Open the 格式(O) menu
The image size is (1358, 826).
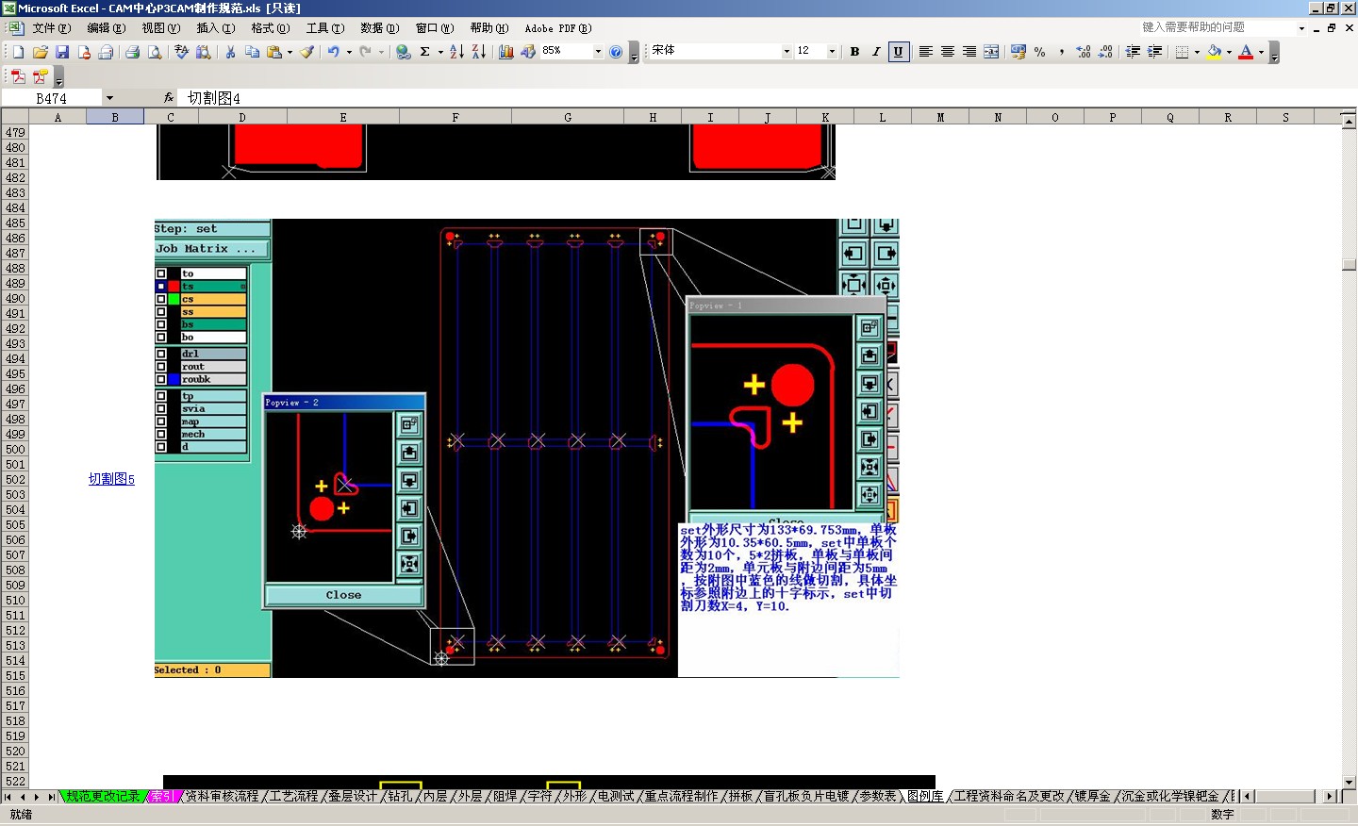coord(271,28)
